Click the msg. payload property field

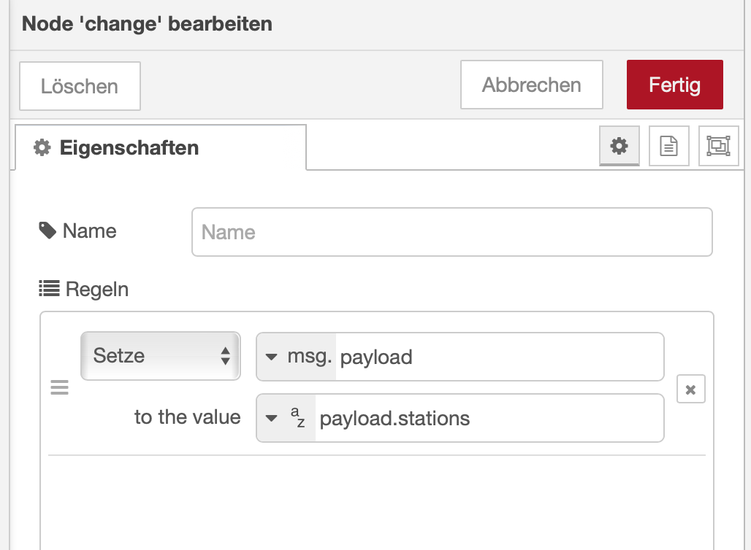(498, 357)
